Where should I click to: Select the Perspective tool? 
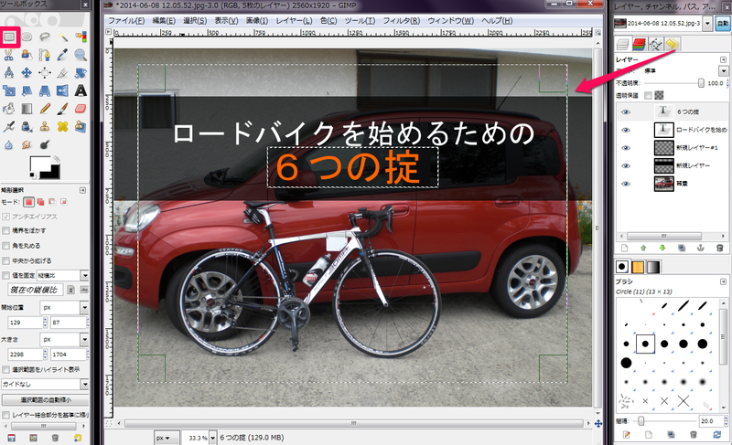[x=45, y=90]
